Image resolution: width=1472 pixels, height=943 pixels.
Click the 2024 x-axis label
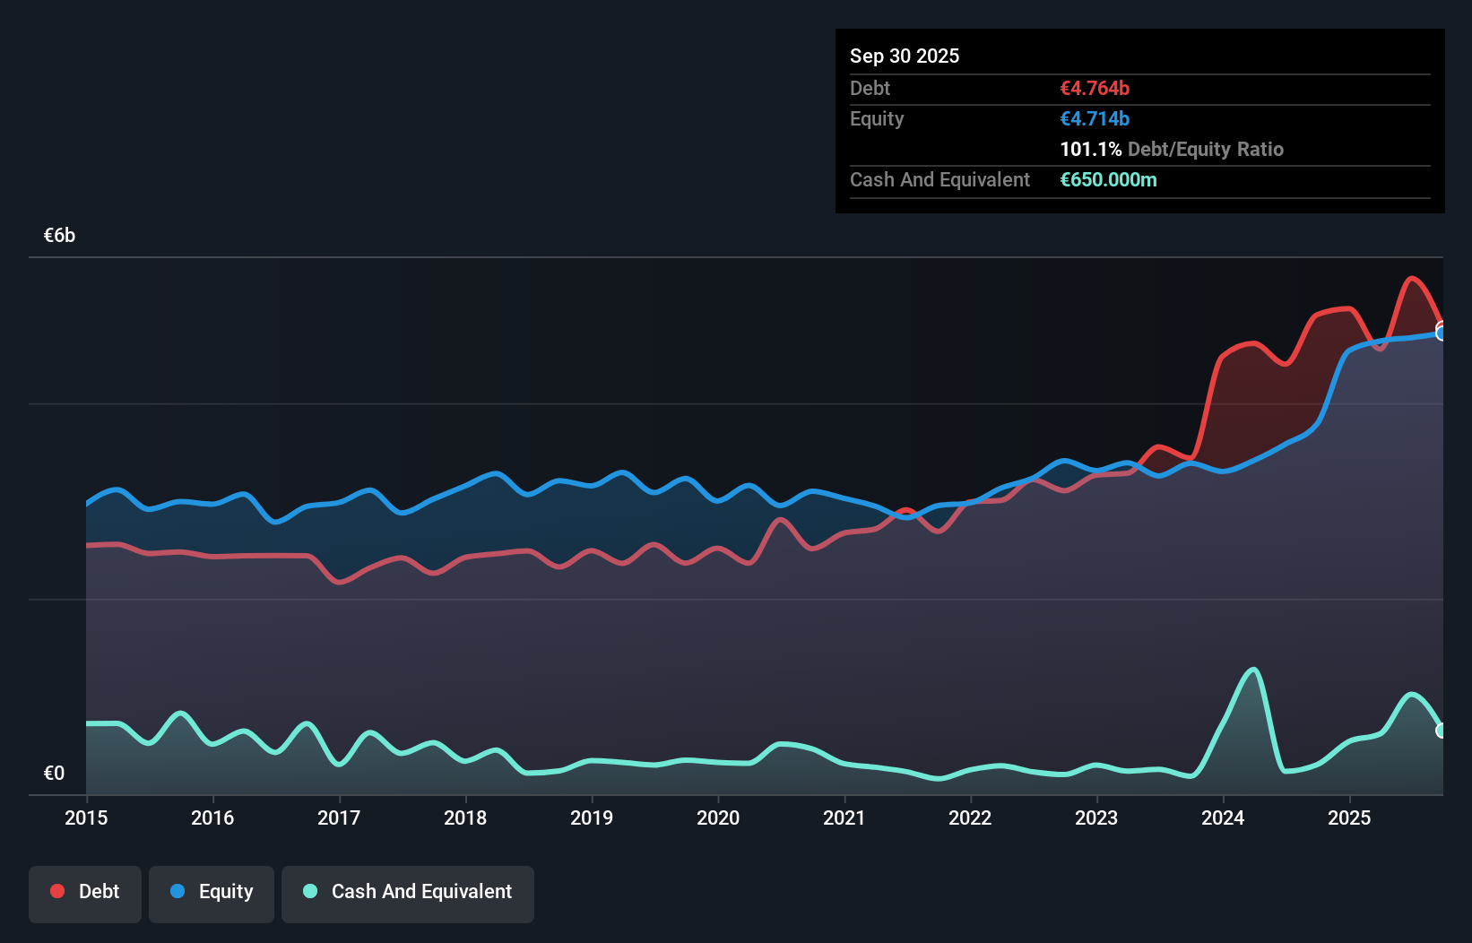pyautogui.click(x=1223, y=818)
